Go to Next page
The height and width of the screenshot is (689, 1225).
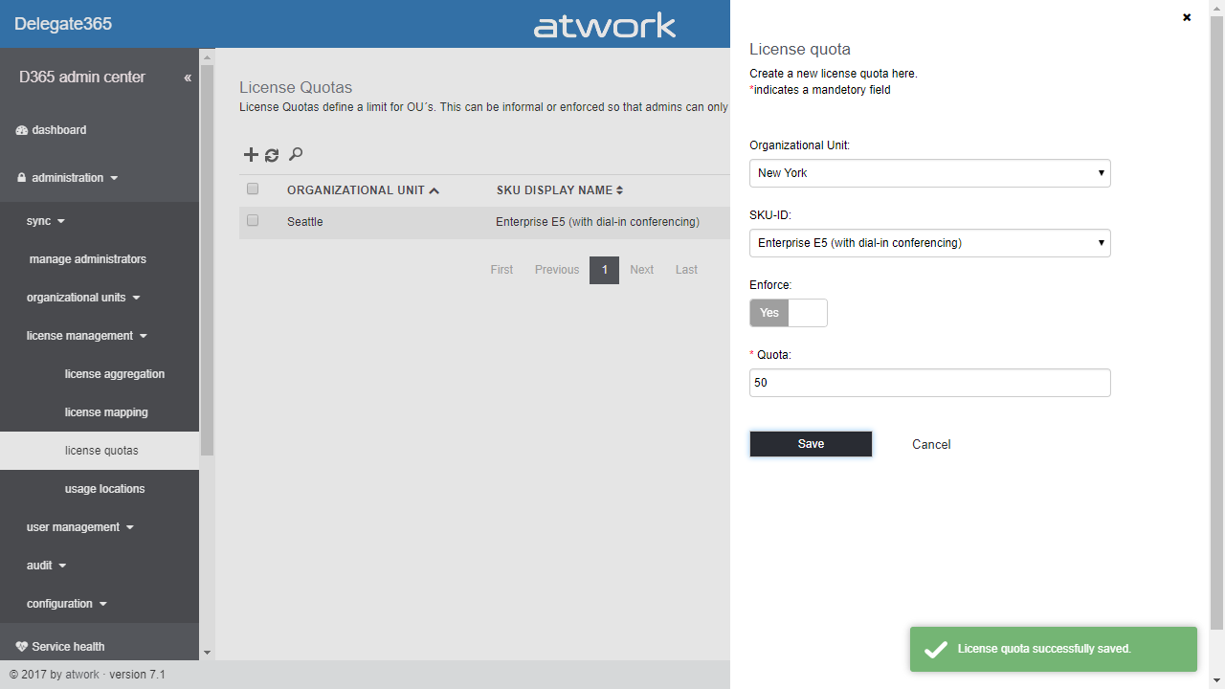642,270
